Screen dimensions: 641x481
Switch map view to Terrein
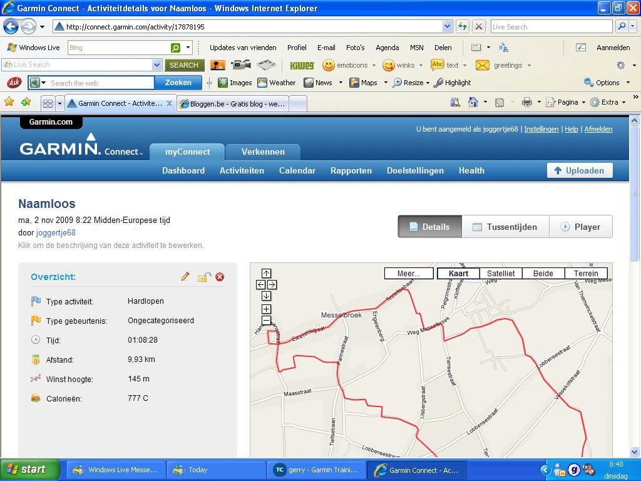click(586, 274)
